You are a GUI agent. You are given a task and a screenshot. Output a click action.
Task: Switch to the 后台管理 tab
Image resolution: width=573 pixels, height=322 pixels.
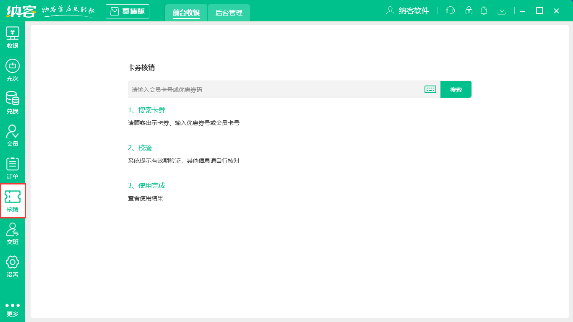coord(229,13)
